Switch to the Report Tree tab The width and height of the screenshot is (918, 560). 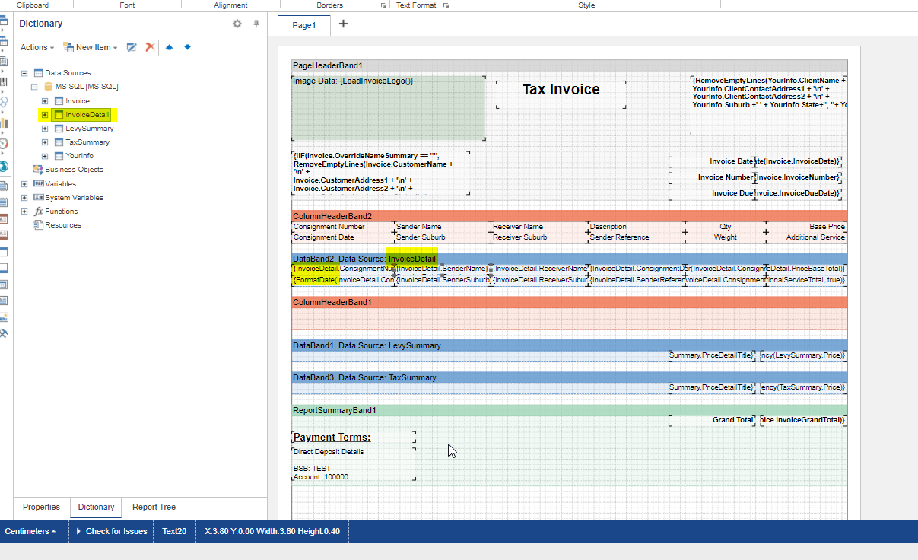(154, 508)
